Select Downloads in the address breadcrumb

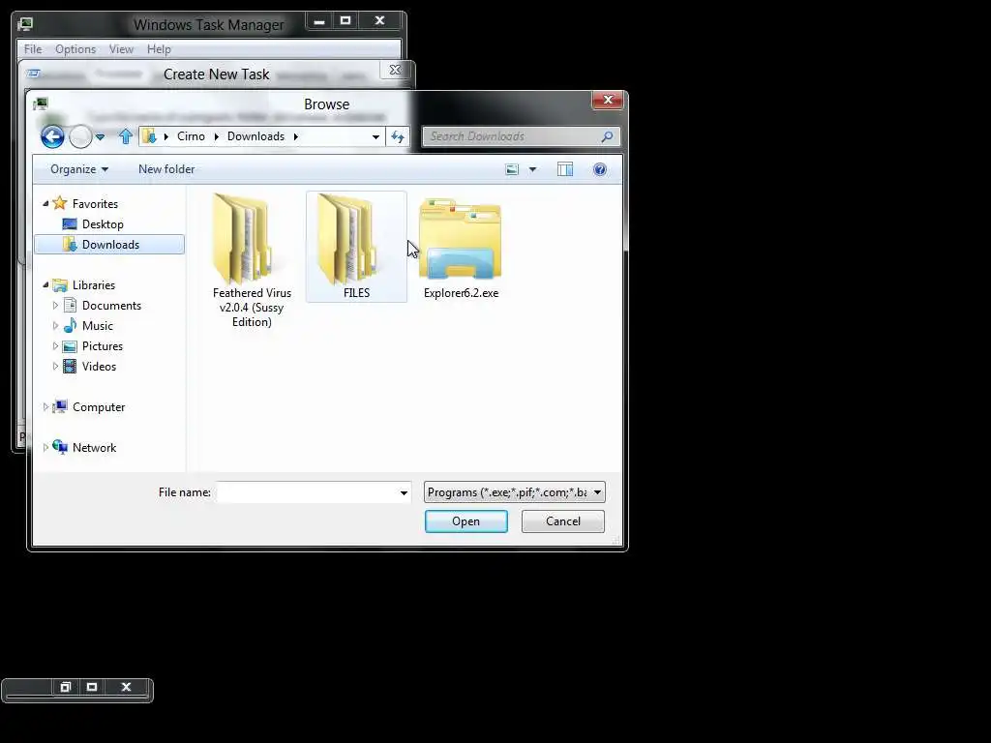click(255, 136)
